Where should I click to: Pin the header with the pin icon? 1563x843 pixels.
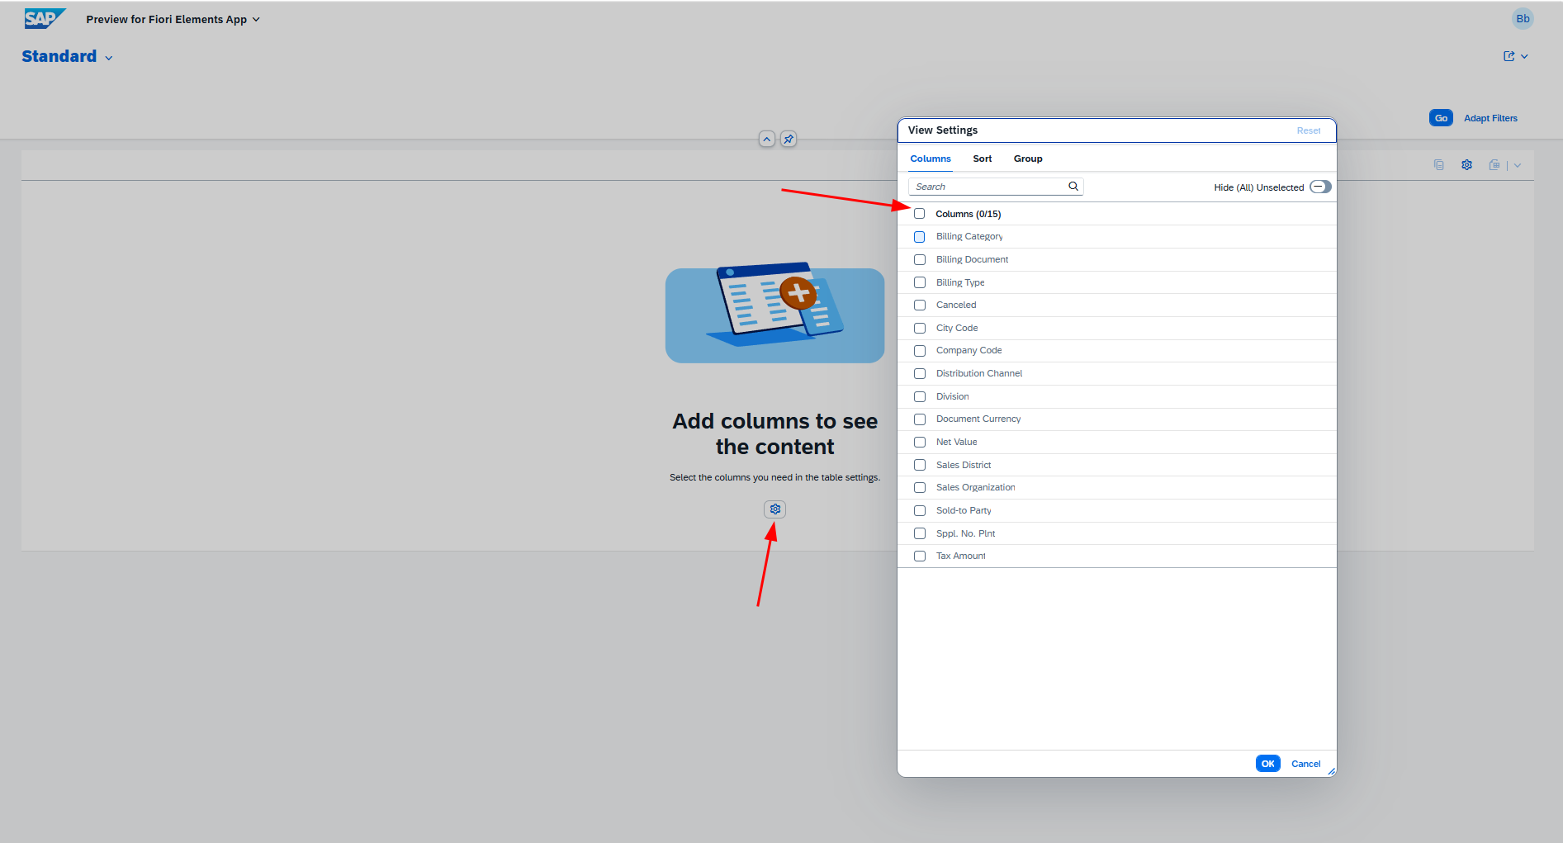point(789,139)
